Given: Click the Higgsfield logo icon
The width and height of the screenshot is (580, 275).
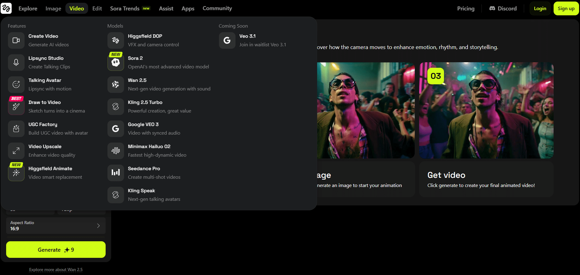Looking at the screenshot, I should click(x=6, y=8).
